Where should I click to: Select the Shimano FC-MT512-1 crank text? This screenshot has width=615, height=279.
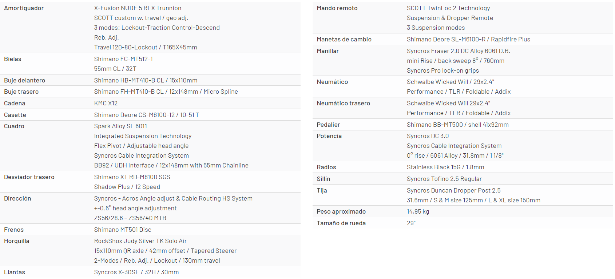pos(123,59)
